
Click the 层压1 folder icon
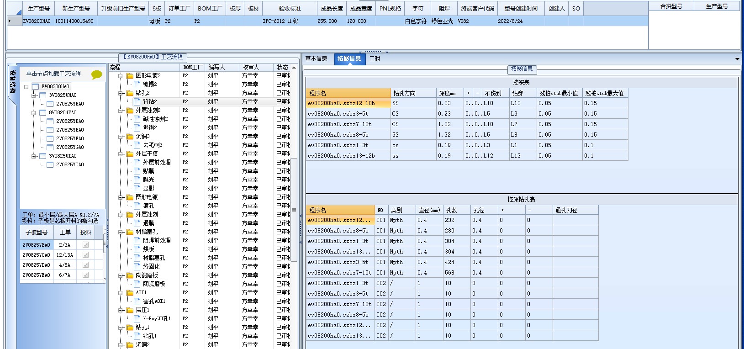click(x=130, y=310)
